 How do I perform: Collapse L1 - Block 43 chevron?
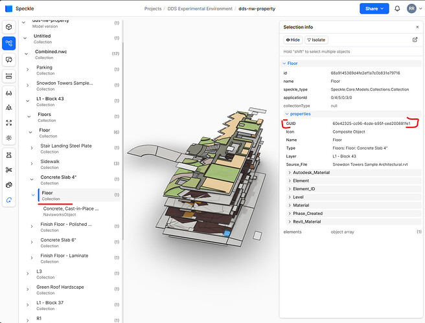pyautogui.click(x=28, y=101)
